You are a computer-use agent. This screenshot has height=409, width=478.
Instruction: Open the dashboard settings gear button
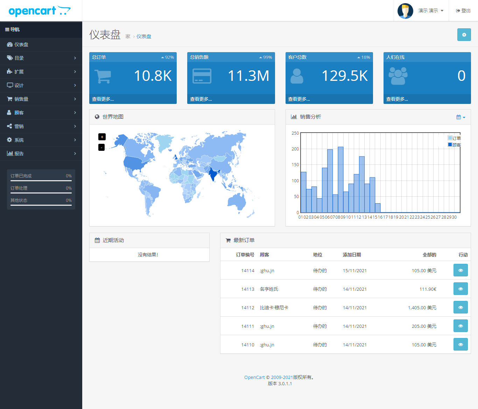tap(464, 35)
